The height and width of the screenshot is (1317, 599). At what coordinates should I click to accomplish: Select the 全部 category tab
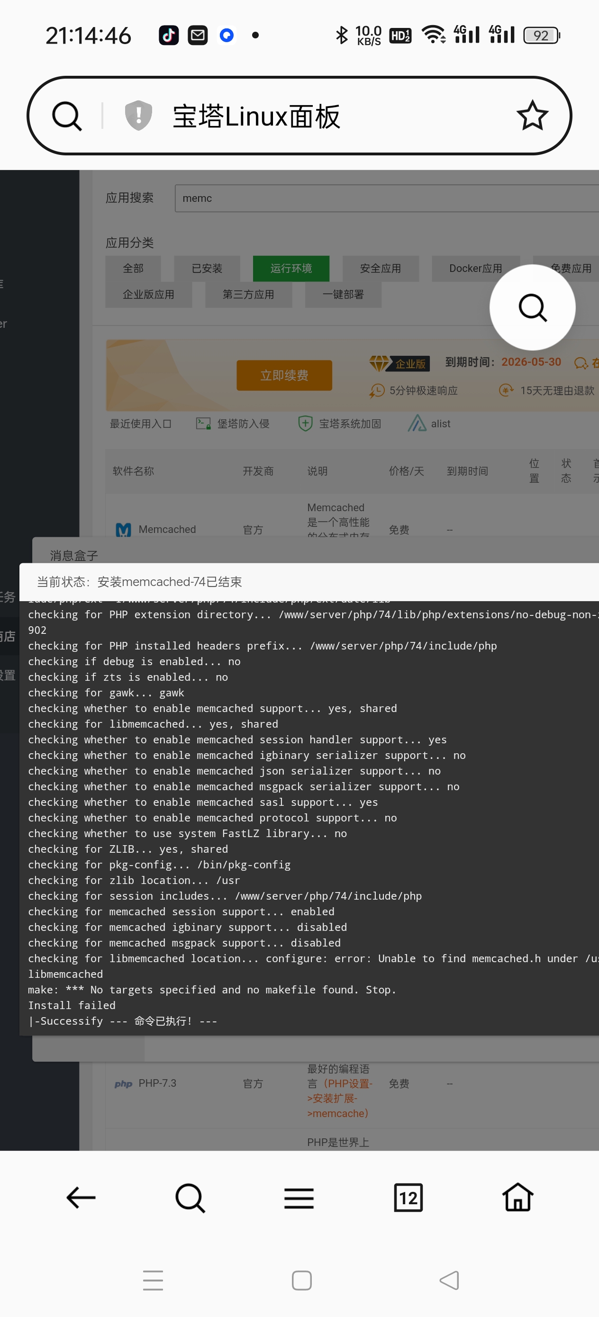[133, 269]
